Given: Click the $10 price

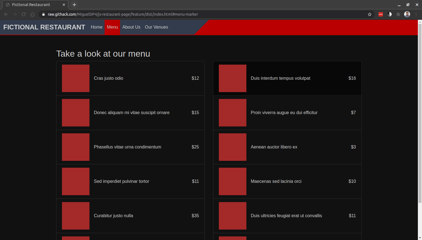Looking at the screenshot, I should [352, 181].
